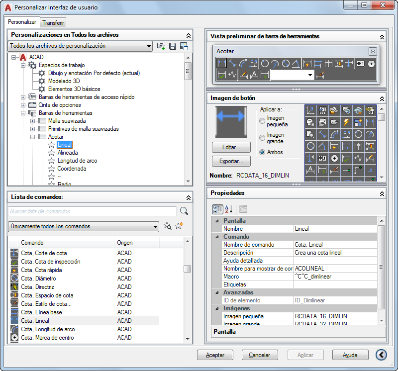Collapse Espacios de trabajo tree node

pyautogui.click(x=23, y=66)
